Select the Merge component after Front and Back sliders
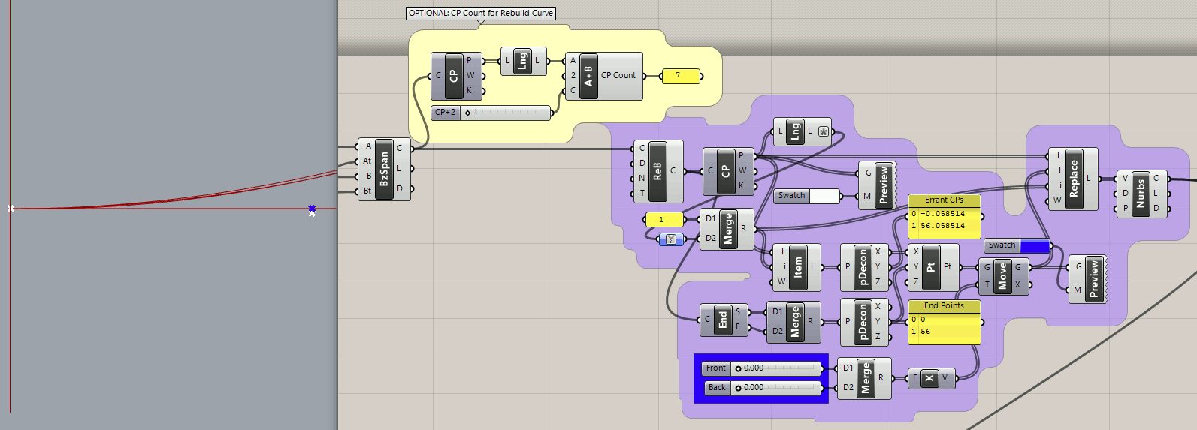Image resolution: width=1197 pixels, height=430 pixels. coord(865,378)
